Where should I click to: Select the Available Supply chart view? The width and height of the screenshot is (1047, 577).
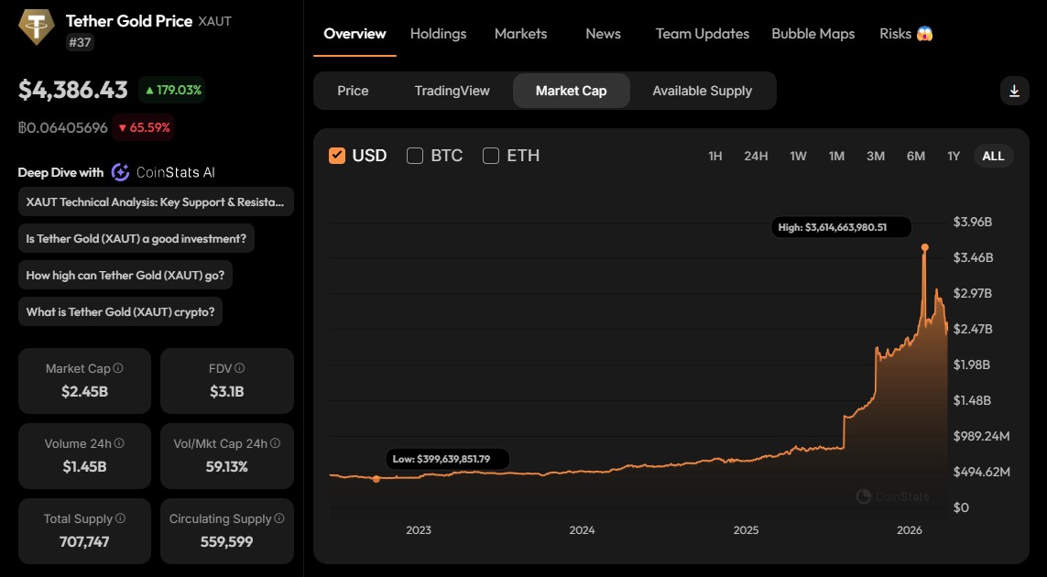pos(702,91)
